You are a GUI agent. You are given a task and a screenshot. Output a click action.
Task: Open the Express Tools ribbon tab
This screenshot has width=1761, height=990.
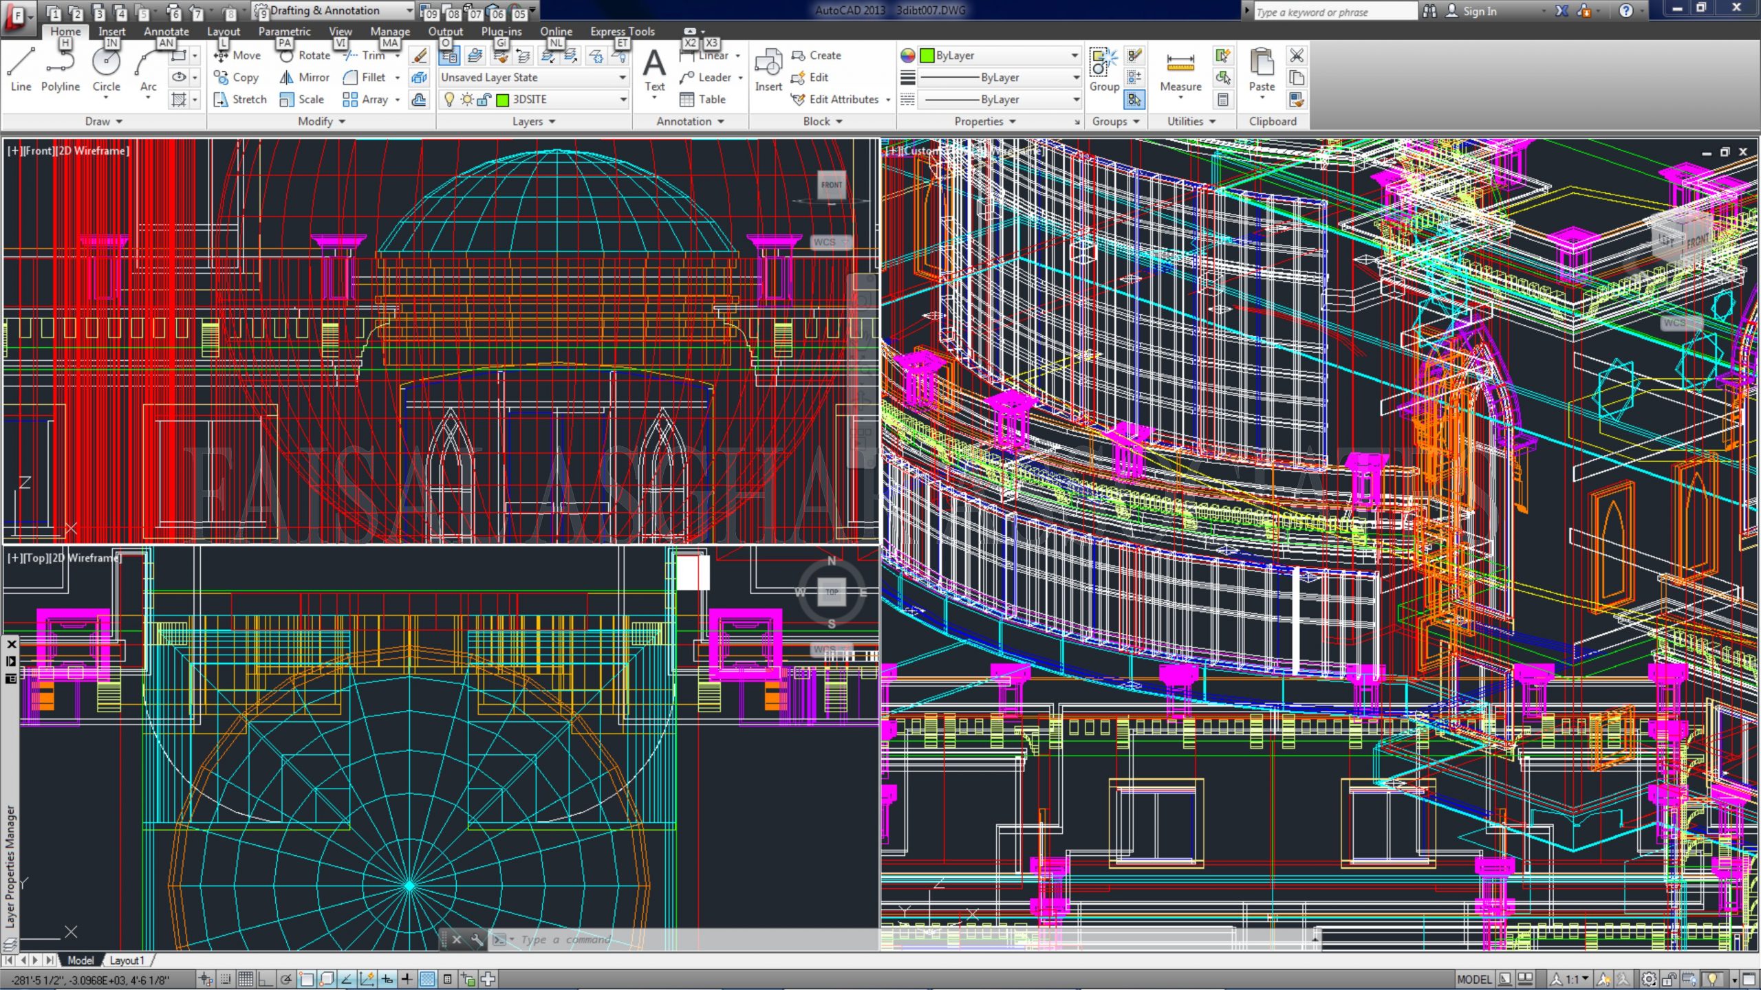pos(621,31)
